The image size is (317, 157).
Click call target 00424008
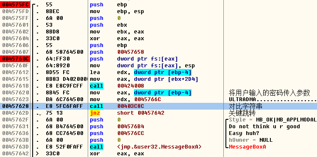[x=131, y=86]
